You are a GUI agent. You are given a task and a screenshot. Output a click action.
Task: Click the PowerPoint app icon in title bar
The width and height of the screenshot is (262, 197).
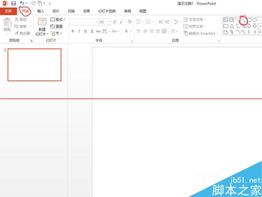[5, 3]
